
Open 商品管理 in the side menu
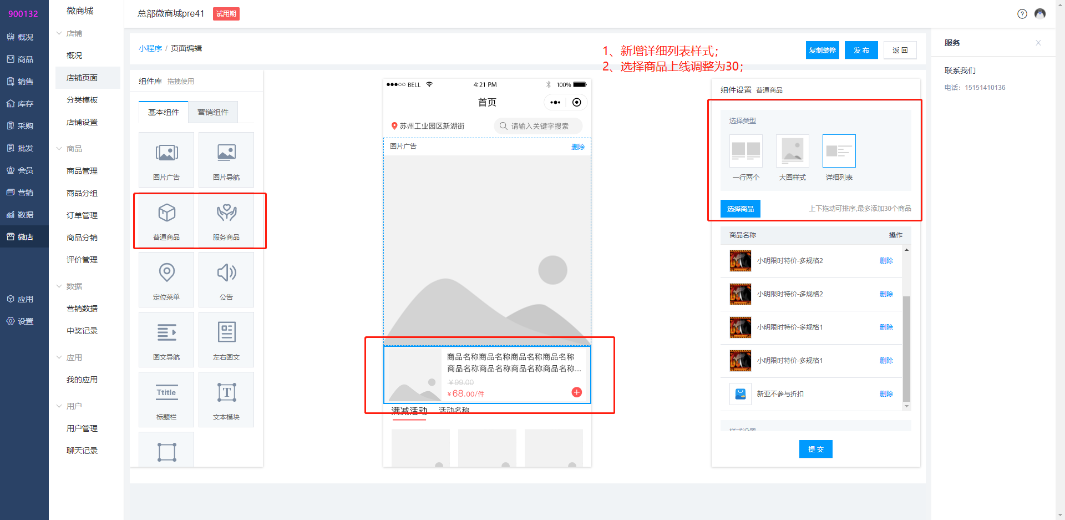[82, 171]
